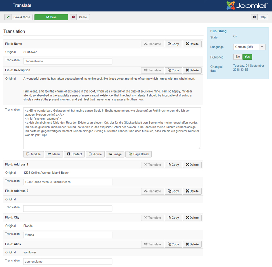Click Save & Close in the toolbar
The width and height of the screenshot is (272, 267).
[x=18, y=17]
